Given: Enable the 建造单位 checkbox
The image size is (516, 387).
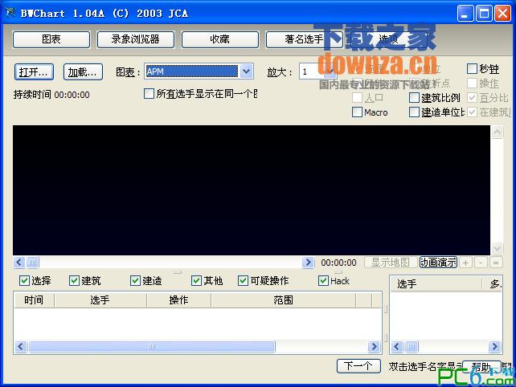Looking at the screenshot, I should [414, 112].
